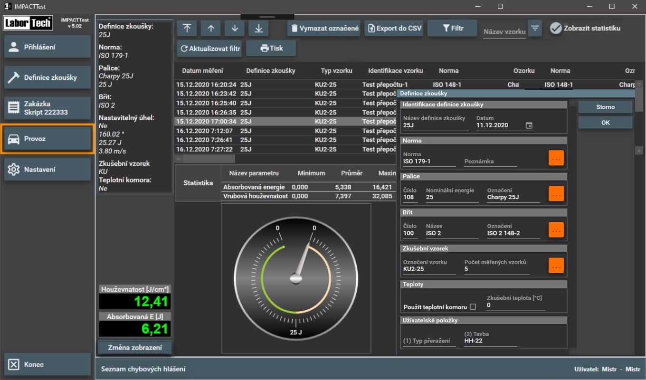Edit Počet měřených vzorků field

(x=497, y=269)
